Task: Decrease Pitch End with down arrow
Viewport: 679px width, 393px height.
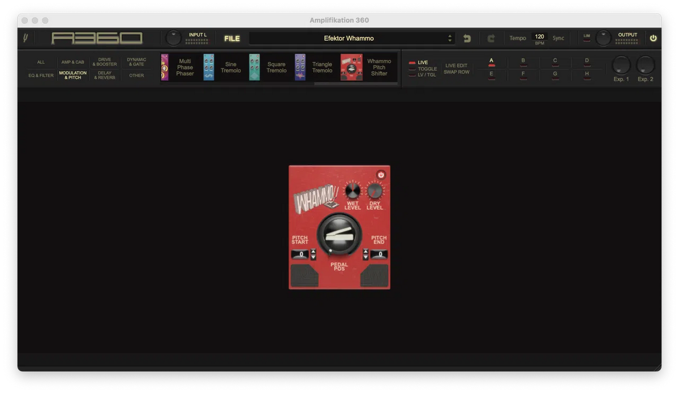Action: (x=366, y=257)
